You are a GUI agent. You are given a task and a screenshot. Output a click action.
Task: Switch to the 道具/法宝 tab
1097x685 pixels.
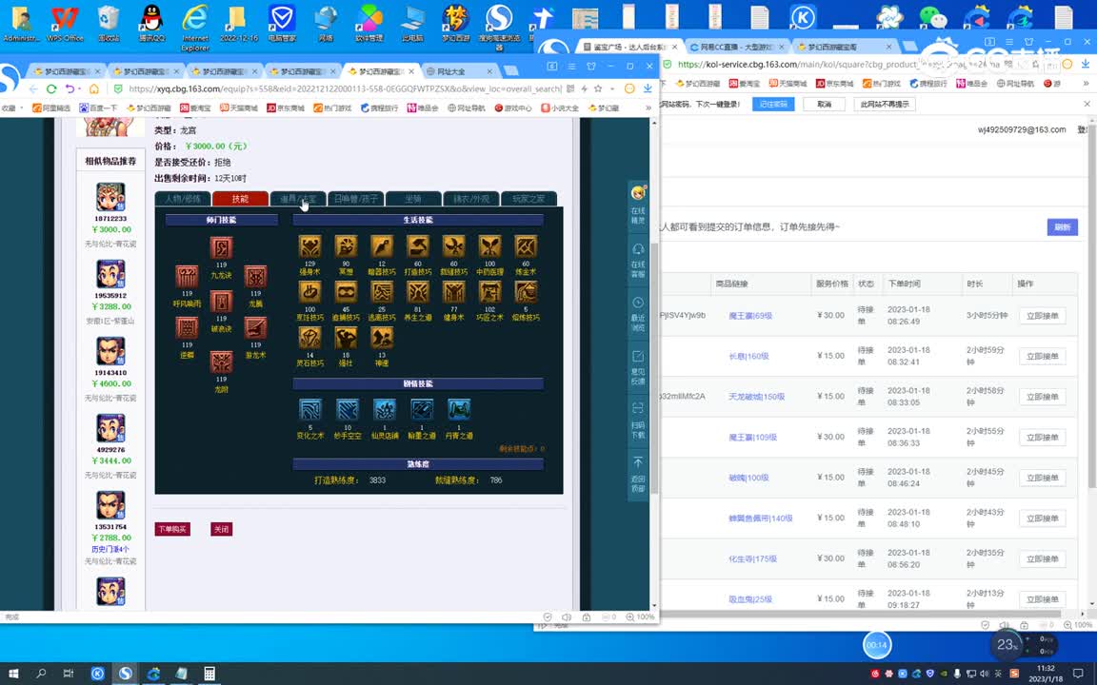pyautogui.click(x=298, y=199)
